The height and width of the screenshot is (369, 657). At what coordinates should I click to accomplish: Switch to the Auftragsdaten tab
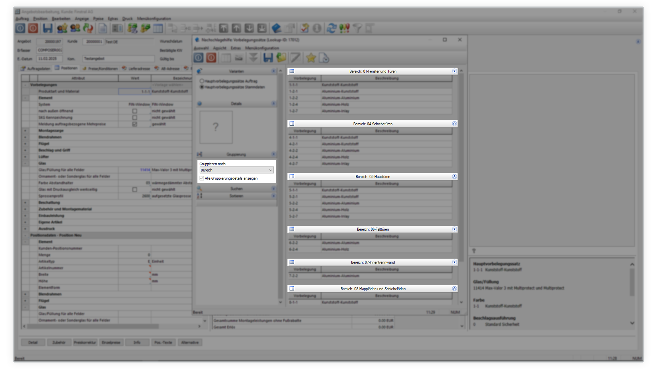pyautogui.click(x=36, y=68)
